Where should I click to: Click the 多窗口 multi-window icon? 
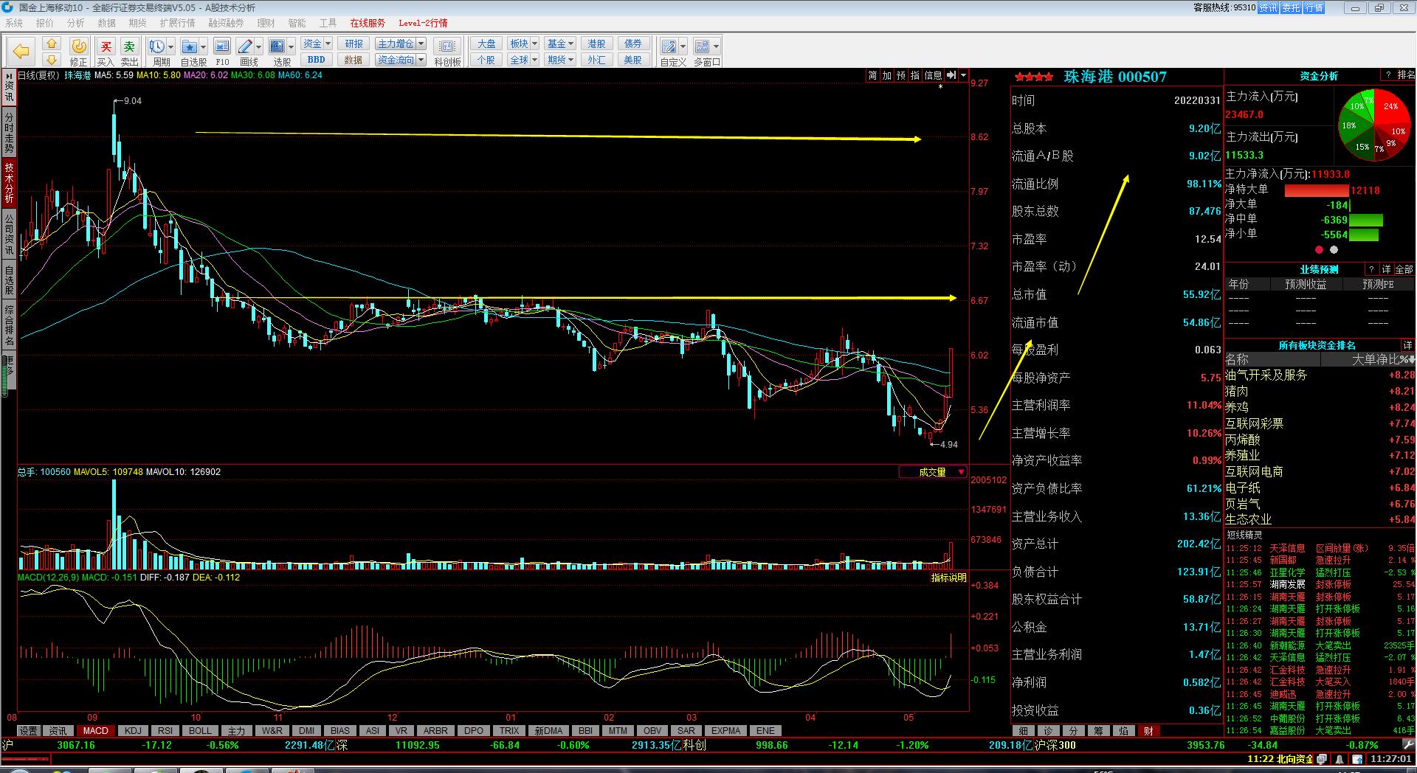[x=702, y=47]
